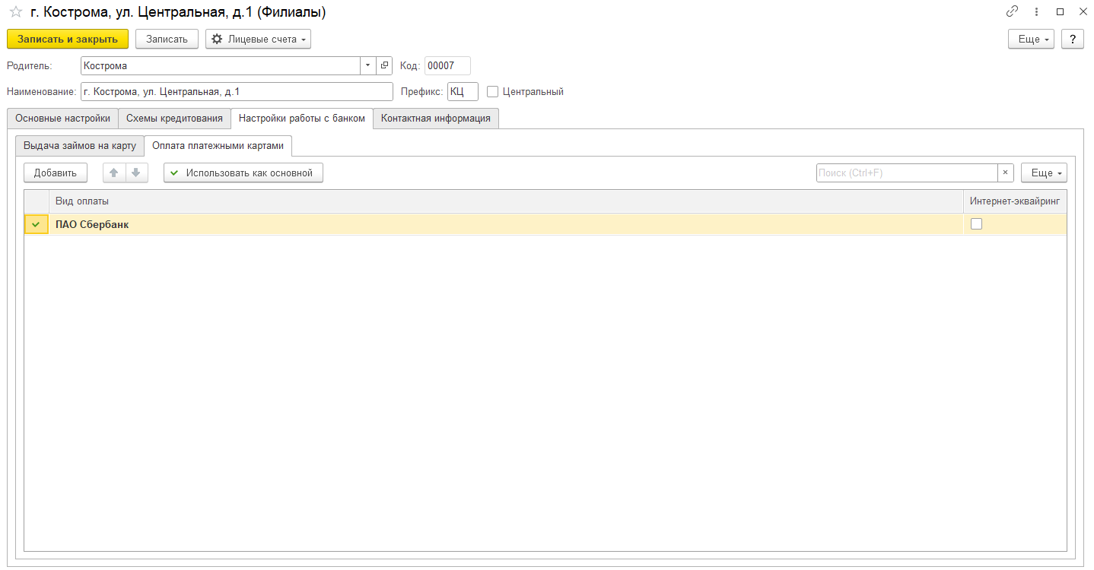1094x570 pixels.
Task: Clear the search field cross
Action: 1006,173
